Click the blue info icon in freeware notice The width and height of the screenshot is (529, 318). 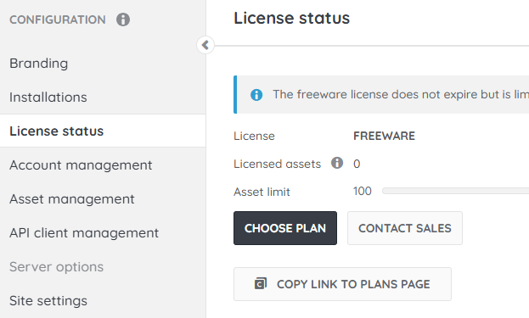coord(256,95)
